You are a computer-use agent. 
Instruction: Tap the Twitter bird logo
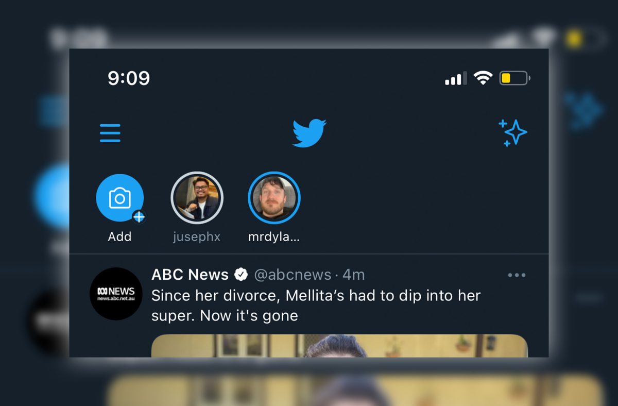[x=309, y=133]
